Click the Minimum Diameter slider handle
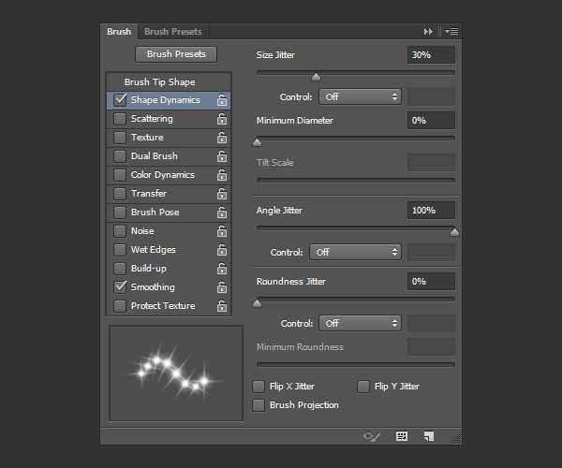This screenshot has width=562, height=468. click(x=257, y=143)
